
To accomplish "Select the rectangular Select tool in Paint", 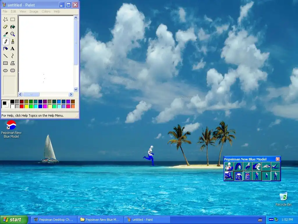I will click(13, 19).
